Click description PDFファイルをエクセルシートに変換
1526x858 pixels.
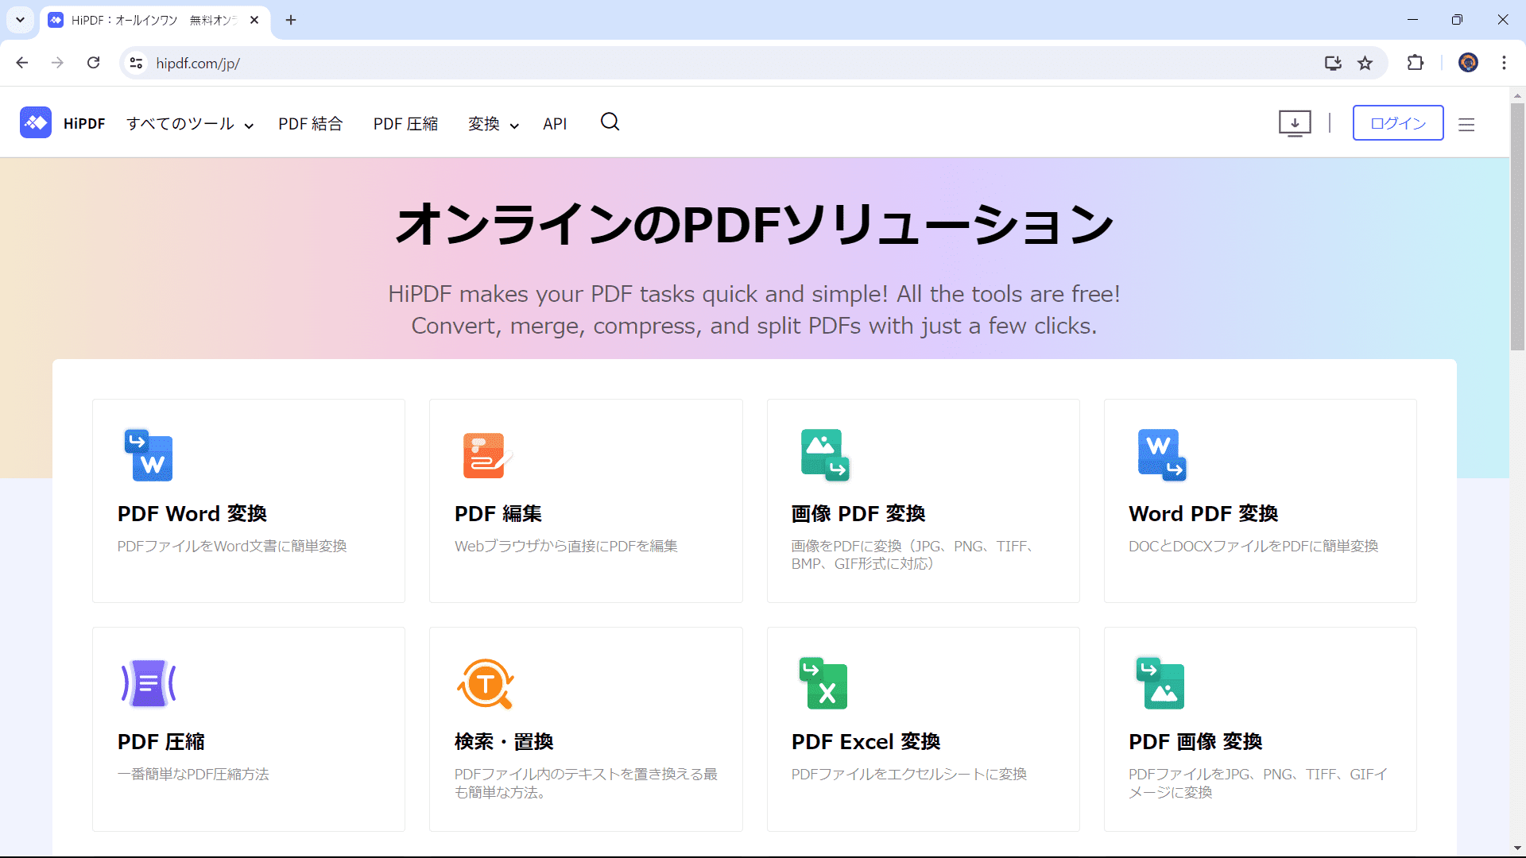click(x=909, y=775)
